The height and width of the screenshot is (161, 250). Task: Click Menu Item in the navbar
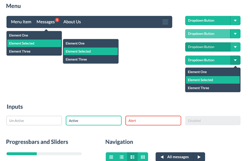point(21,22)
